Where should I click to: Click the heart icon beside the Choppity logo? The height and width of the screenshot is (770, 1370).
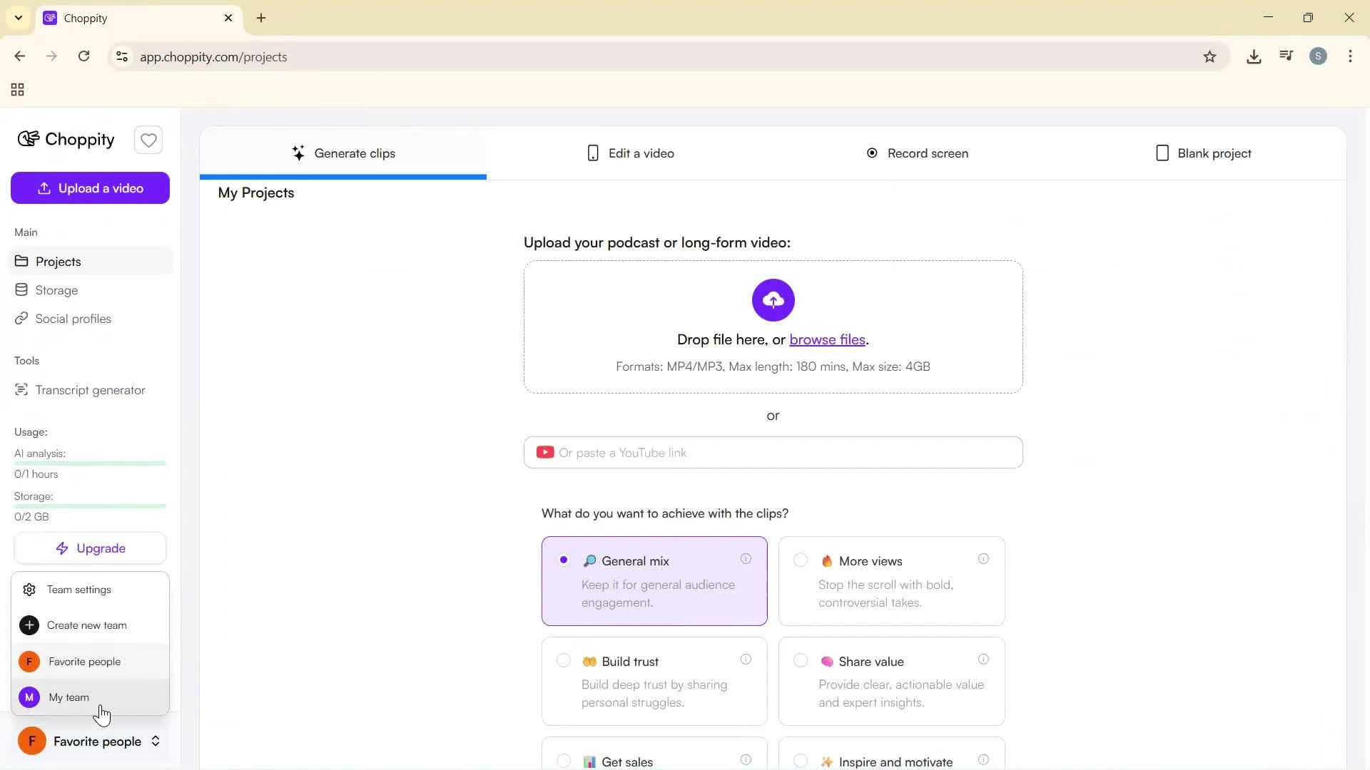(148, 140)
